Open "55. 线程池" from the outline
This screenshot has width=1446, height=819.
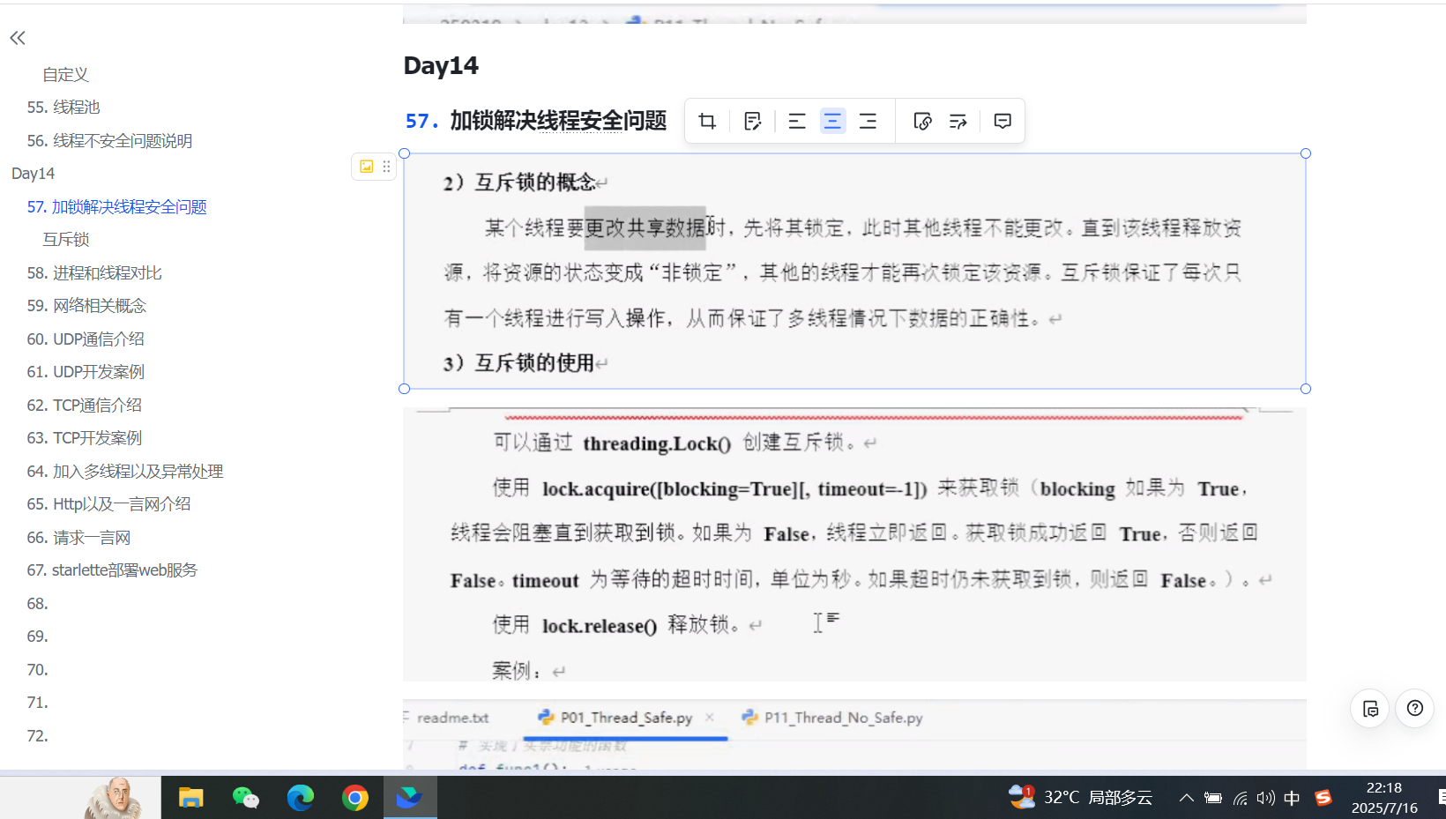pos(63,107)
